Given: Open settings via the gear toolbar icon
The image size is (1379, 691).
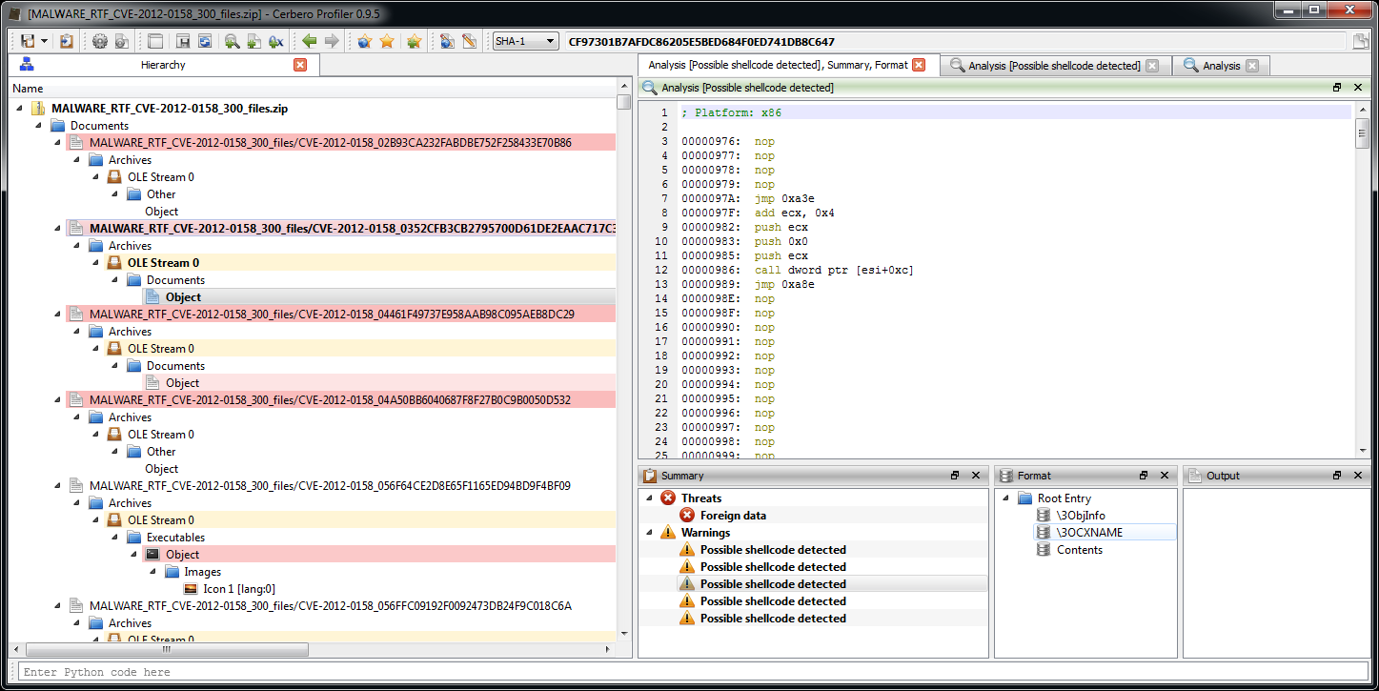Looking at the screenshot, I should click(100, 41).
